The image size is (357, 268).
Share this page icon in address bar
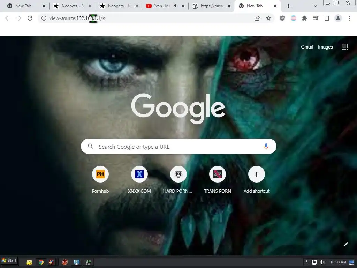pos(257,18)
